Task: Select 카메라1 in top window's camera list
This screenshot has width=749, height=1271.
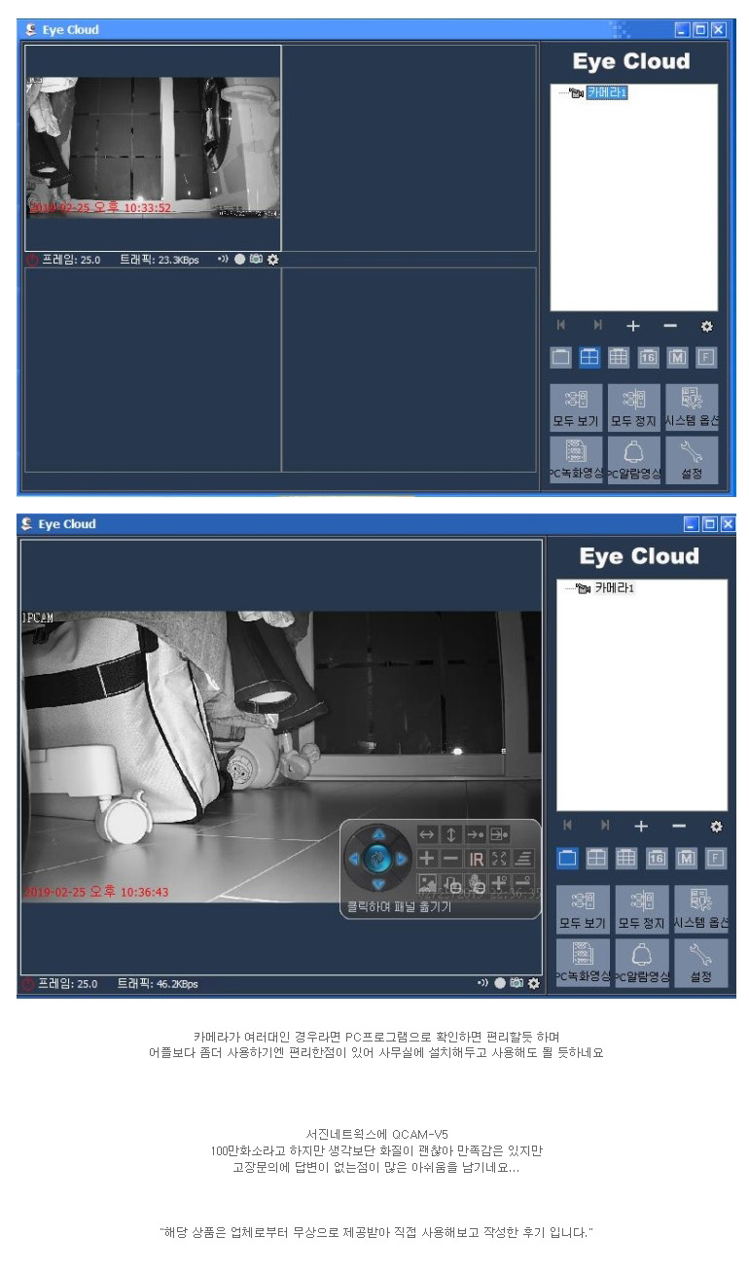Action: pos(606,93)
